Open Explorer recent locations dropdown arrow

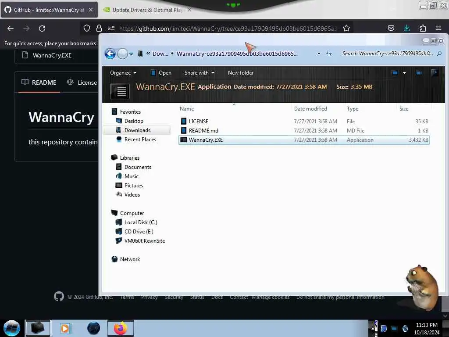(131, 54)
